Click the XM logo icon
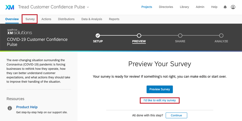 10,7
